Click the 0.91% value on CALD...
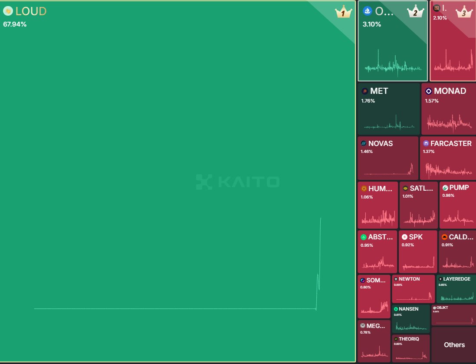The image size is (476, 364). coord(447,245)
